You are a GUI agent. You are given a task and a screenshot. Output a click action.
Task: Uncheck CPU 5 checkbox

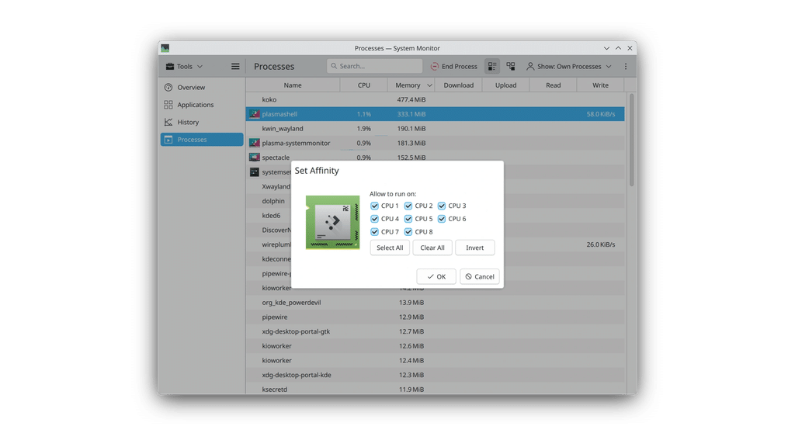(x=408, y=219)
